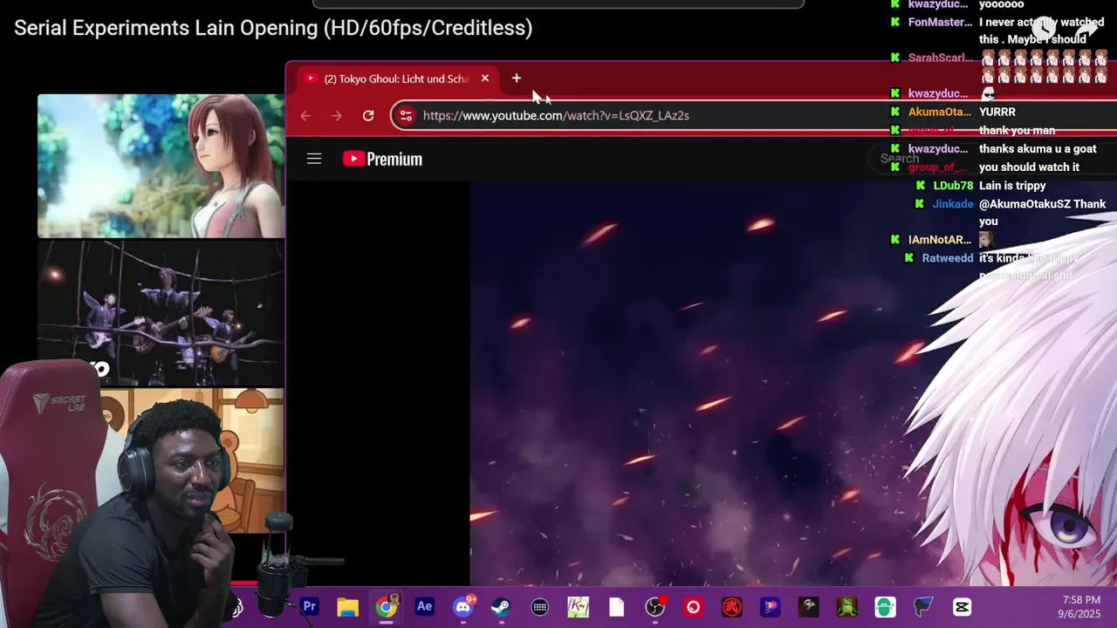Click the 'YURRR' chat message

(x=997, y=112)
